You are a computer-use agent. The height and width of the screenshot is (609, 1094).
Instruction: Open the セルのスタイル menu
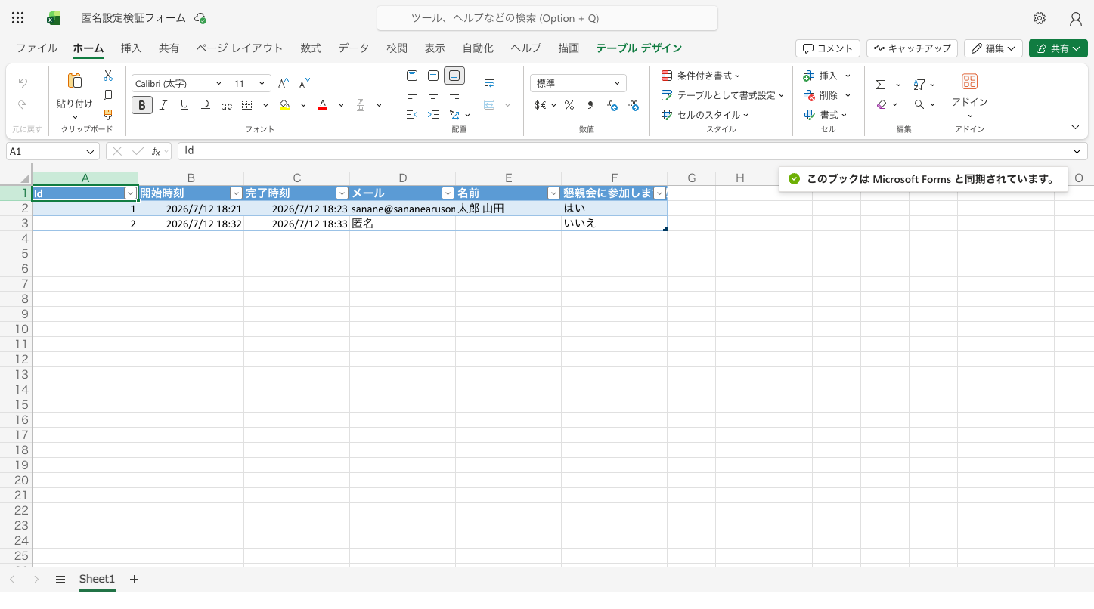(x=705, y=115)
